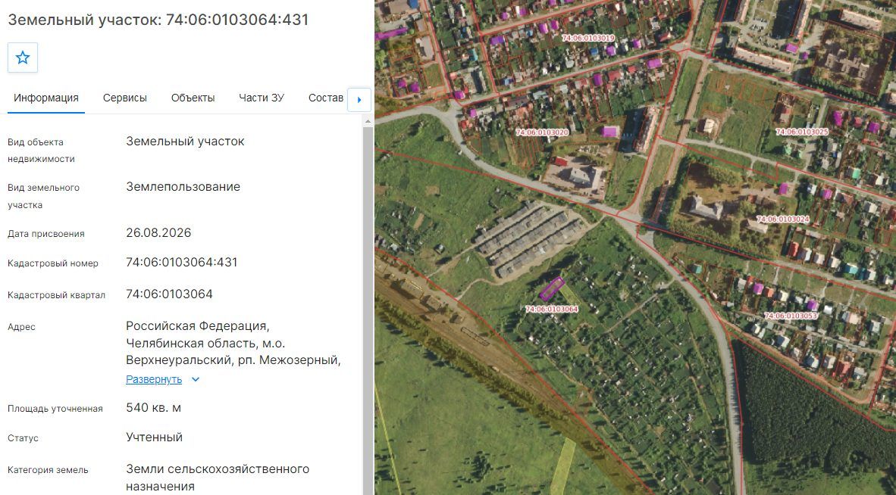Viewport: 896px width, 495px height.
Task: Select the cadastral number value 74:06:0103064:431
Action: tap(182, 263)
